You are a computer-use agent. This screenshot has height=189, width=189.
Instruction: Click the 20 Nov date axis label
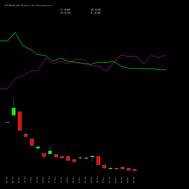click(73, 180)
